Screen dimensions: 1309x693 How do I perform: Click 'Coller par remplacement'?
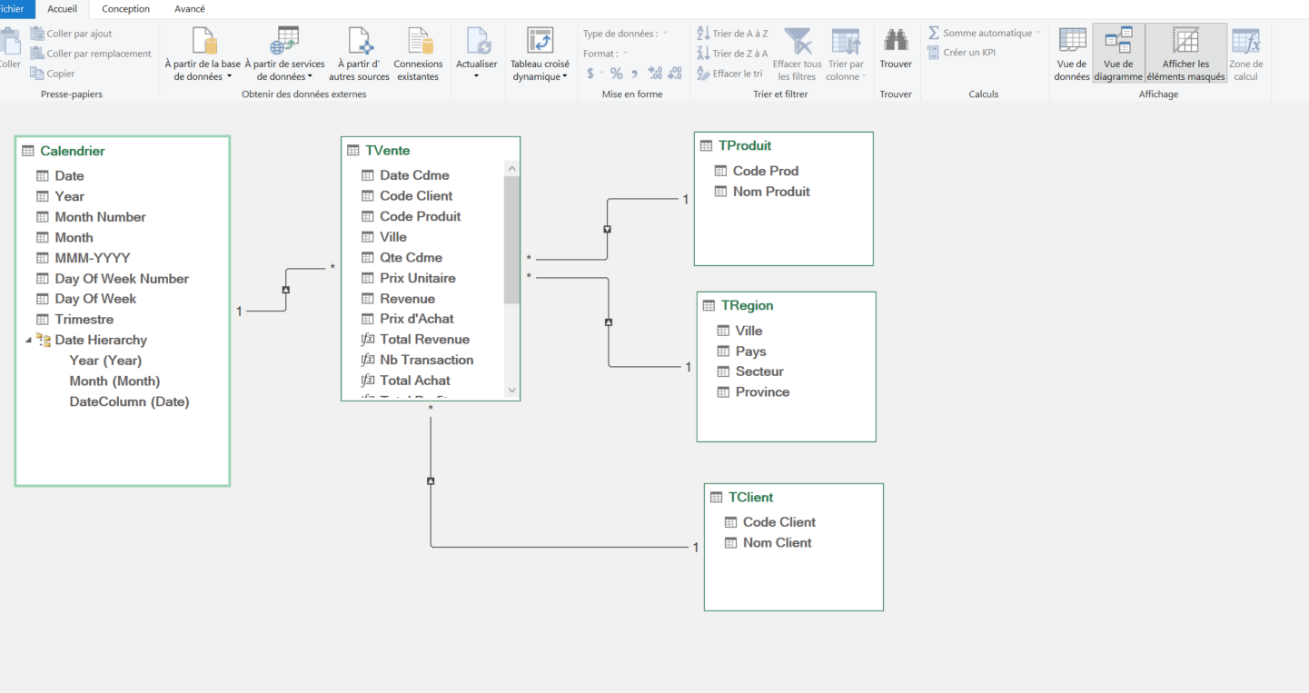click(x=91, y=54)
